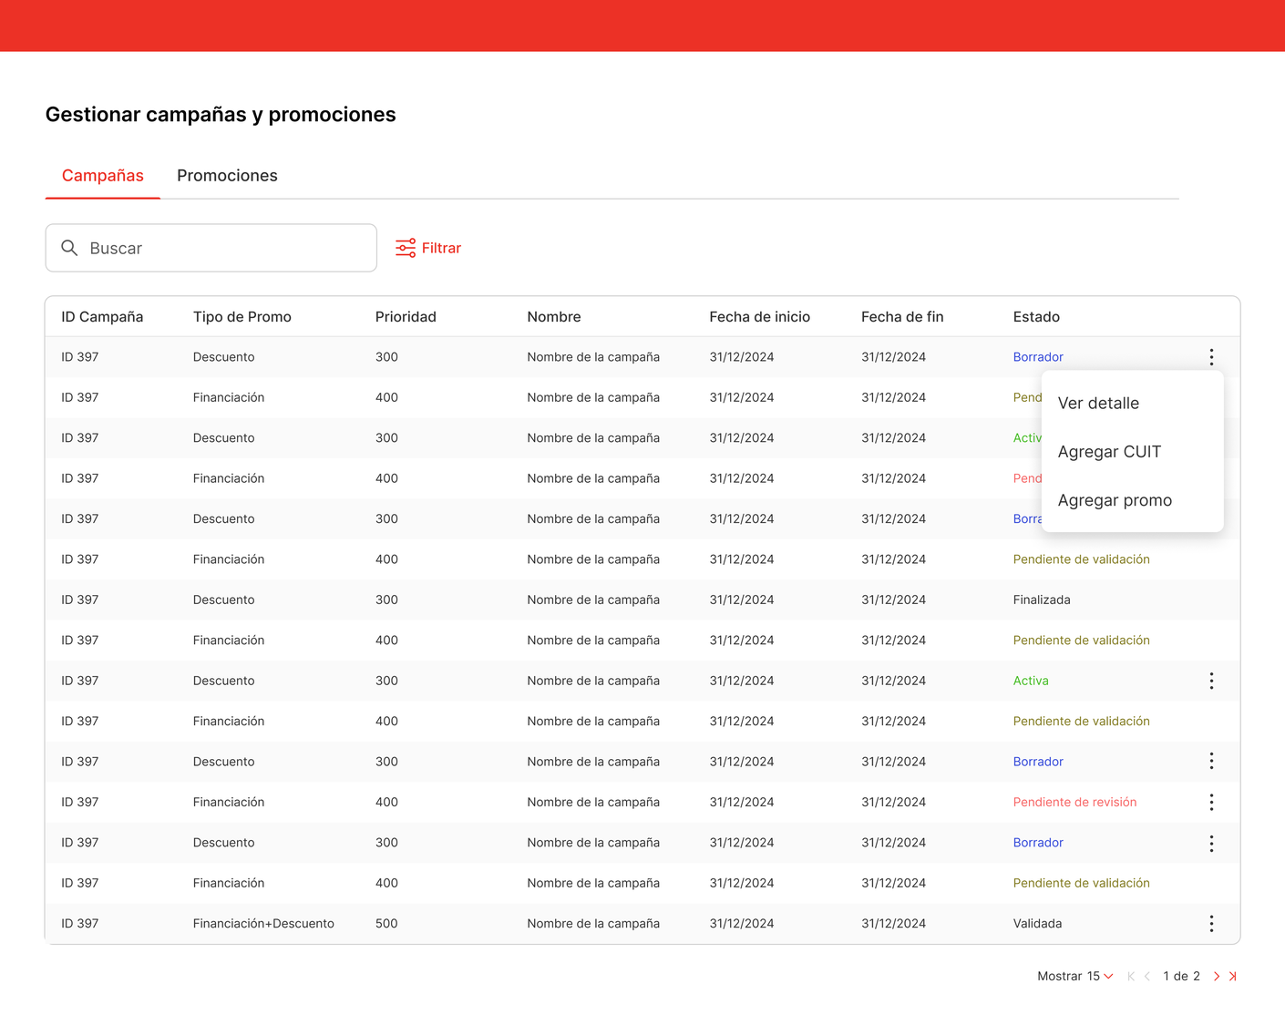Click the '1 de 2' page indicator
1285x1025 pixels.
[x=1181, y=976]
